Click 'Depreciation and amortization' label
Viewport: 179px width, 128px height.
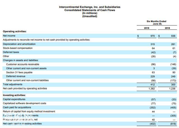click(19, 44)
